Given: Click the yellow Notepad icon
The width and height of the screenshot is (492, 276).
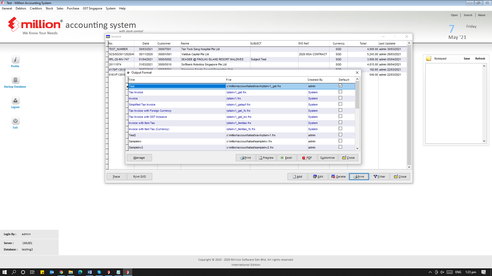Looking at the screenshot, I should (428, 59).
